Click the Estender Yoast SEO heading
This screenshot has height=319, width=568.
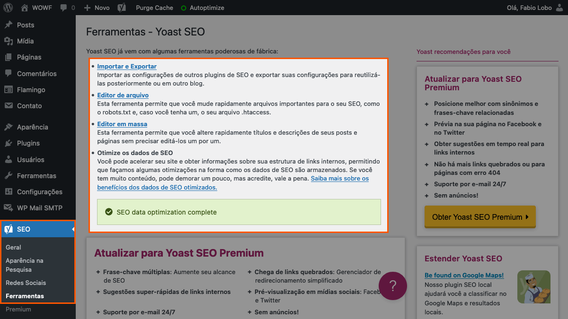[x=463, y=259]
